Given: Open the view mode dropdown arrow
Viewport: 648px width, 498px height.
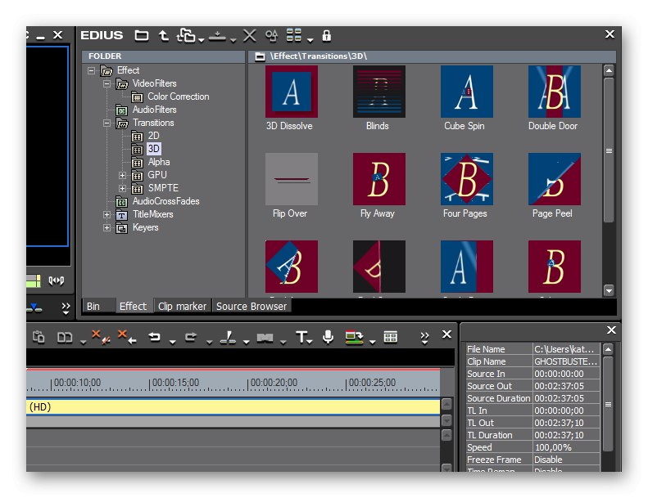Looking at the screenshot, I should click(309, 39).
